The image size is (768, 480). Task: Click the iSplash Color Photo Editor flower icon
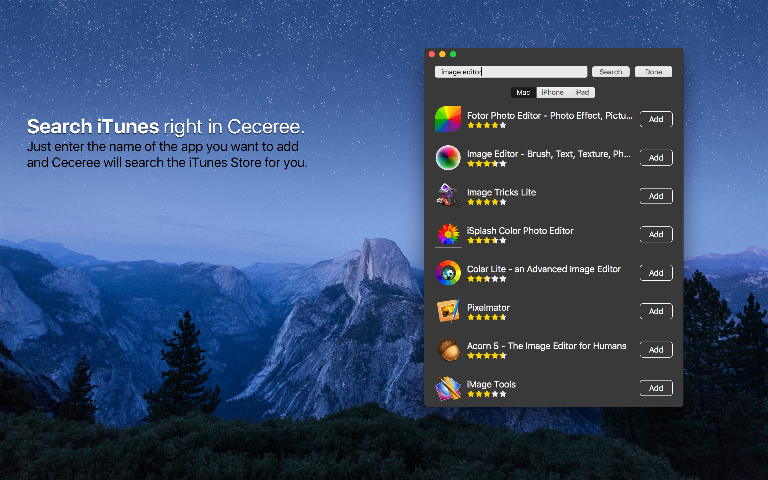coord(448,234)
